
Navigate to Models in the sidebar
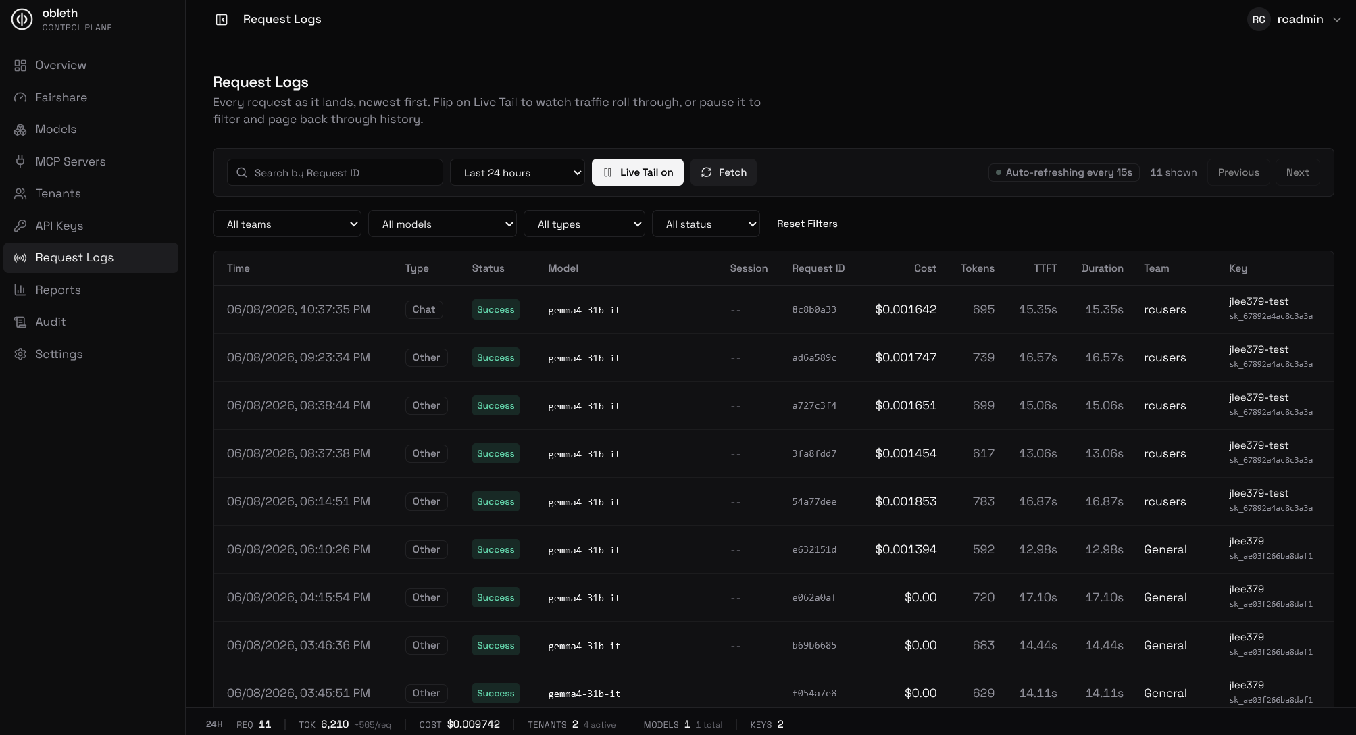(x=91, y=130)
